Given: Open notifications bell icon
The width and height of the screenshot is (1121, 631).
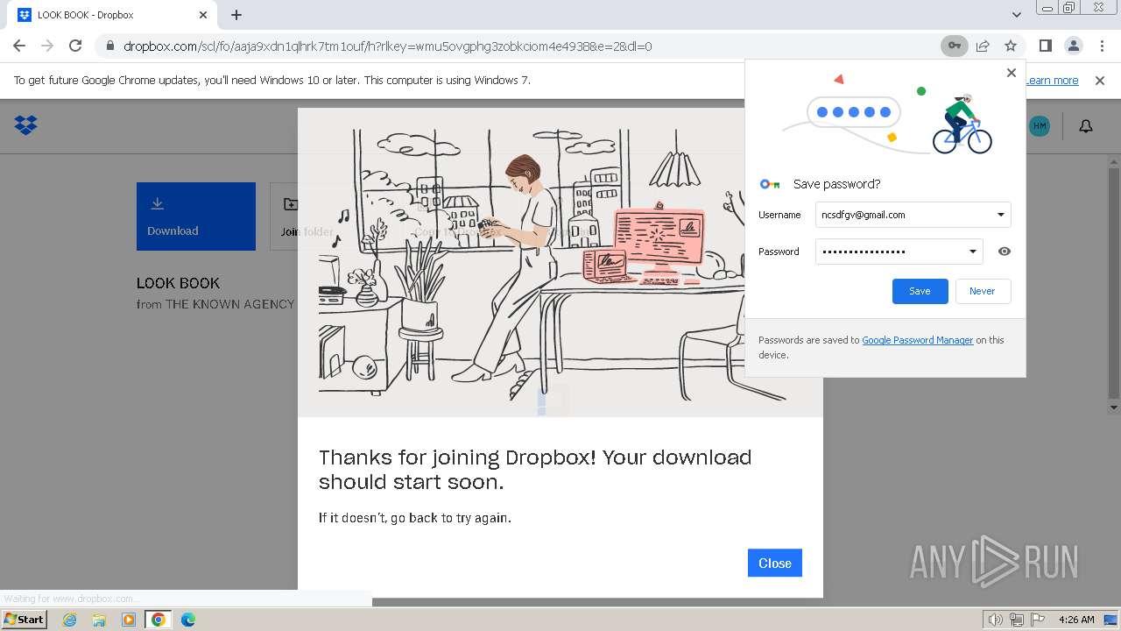Looking at the screenshot, I should pos(1086,126).
